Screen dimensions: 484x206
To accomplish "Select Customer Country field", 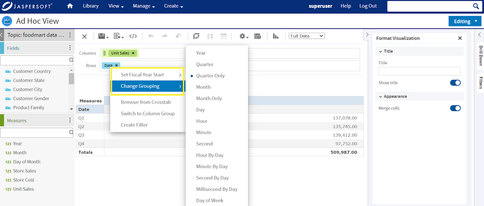I will tap(32, 71).
